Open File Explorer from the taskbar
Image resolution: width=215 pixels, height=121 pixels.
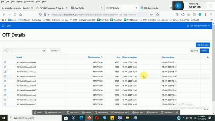coord(128,118)
